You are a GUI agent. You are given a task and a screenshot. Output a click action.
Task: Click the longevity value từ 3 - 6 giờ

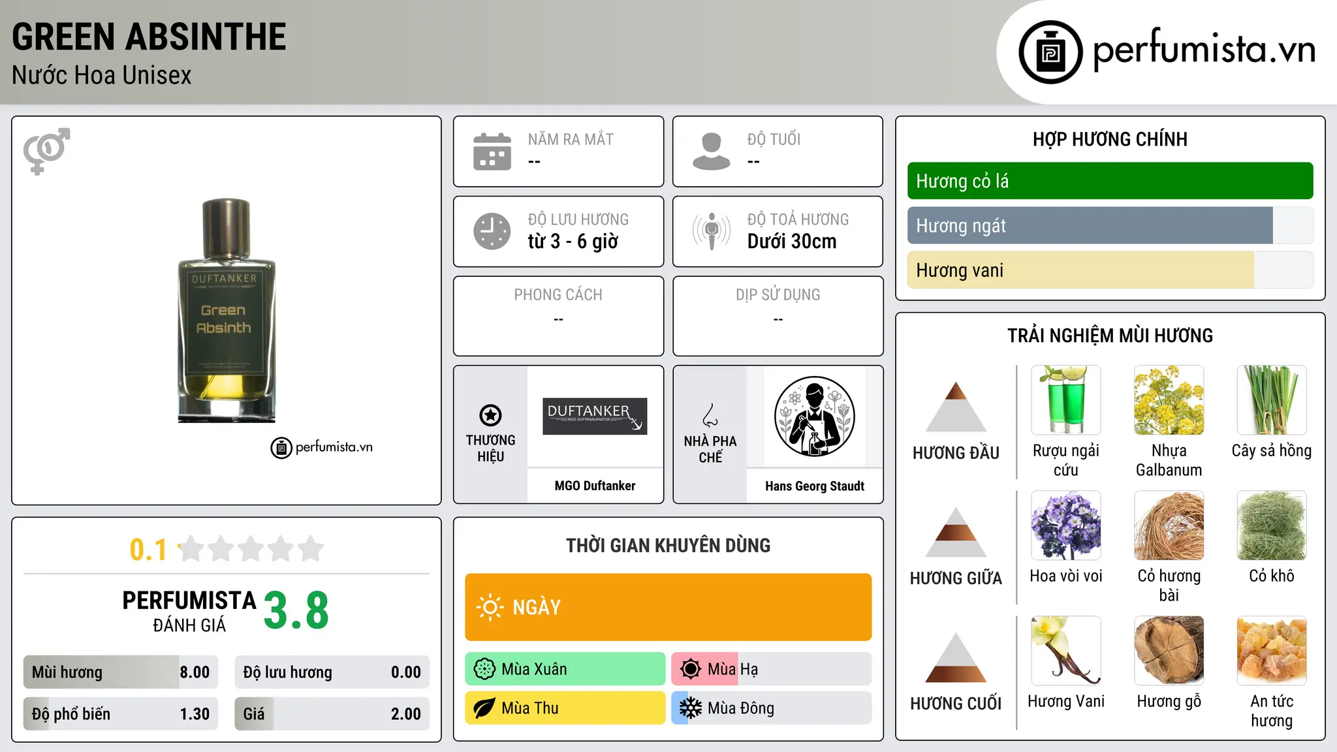(573, 242)
